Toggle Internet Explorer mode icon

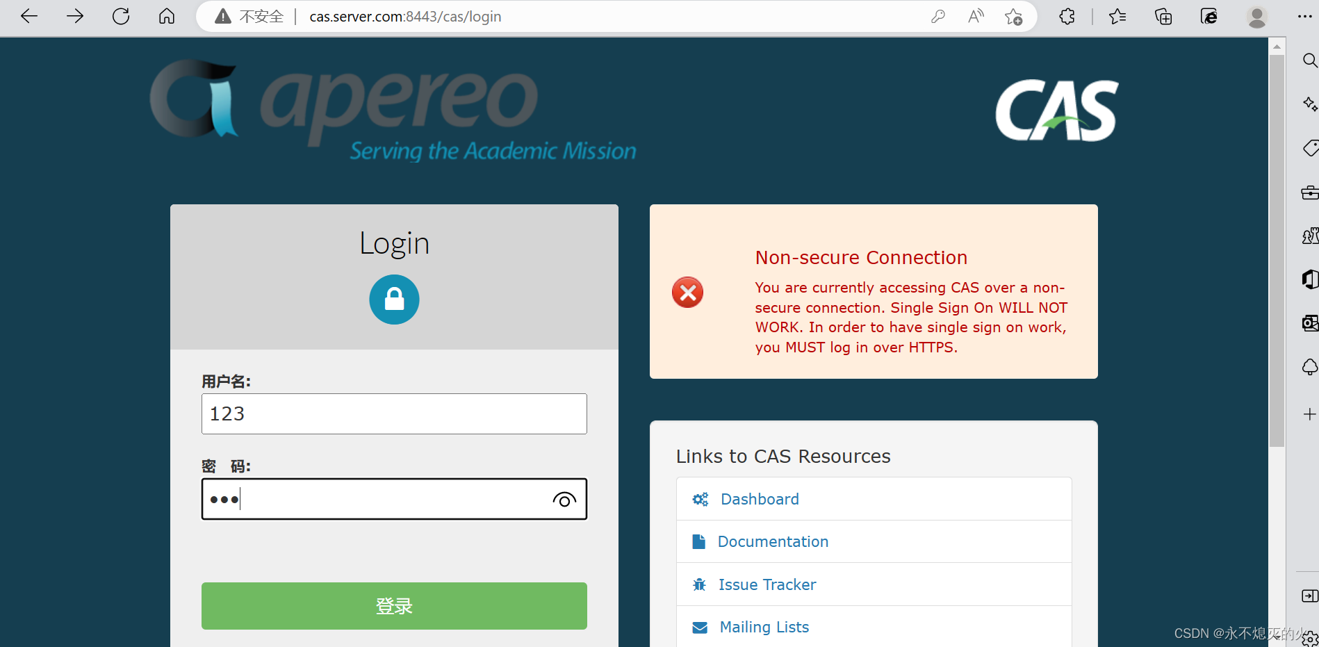1209,16
